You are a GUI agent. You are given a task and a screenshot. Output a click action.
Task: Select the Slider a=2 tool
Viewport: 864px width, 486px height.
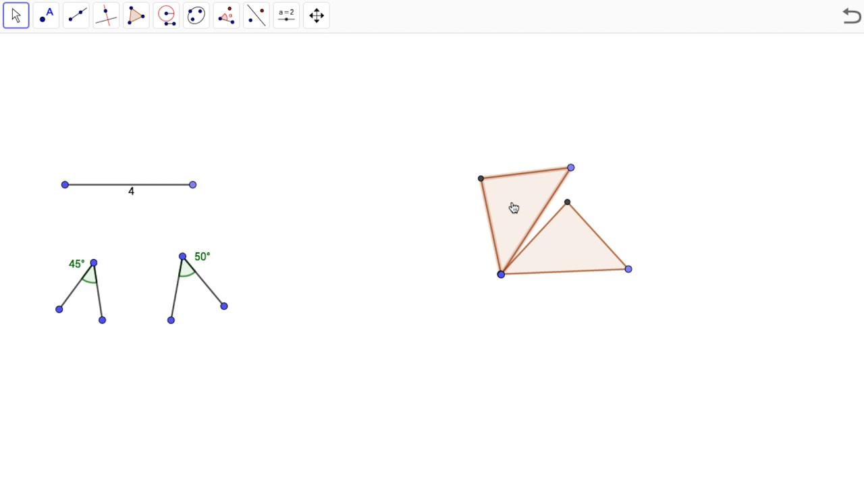[x=286, y=15]
